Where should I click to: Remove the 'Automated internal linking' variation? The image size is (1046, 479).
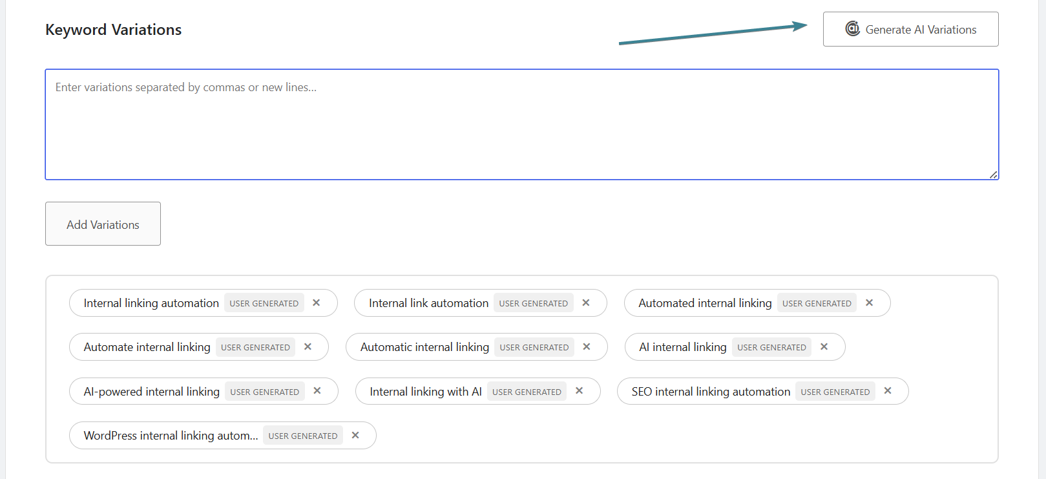click(x=870, y=303)
